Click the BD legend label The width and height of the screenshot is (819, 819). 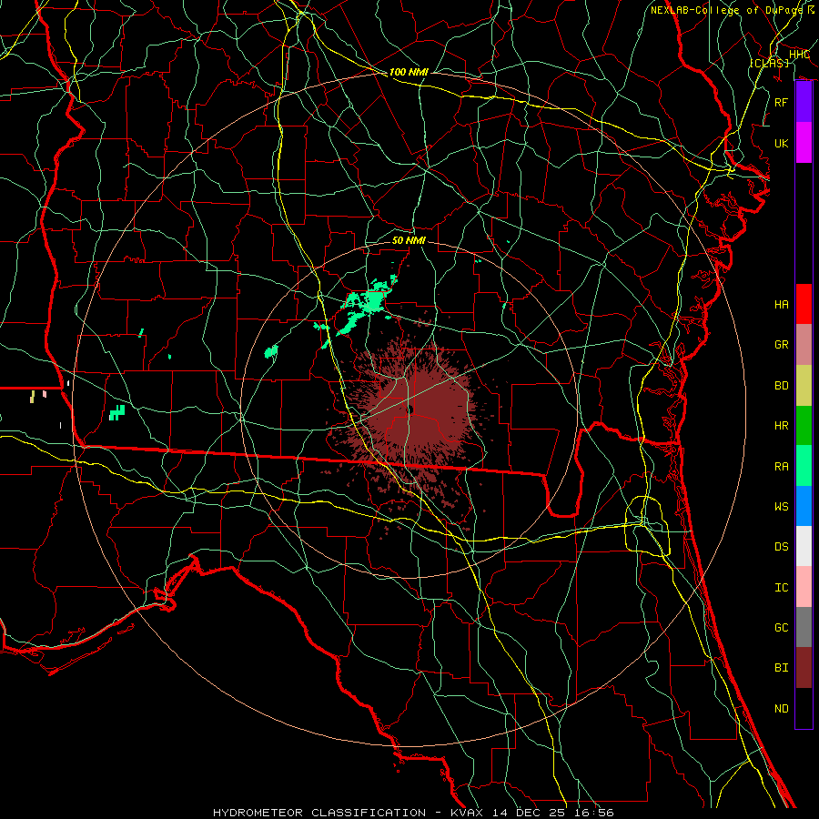click(x=781, y=386)
